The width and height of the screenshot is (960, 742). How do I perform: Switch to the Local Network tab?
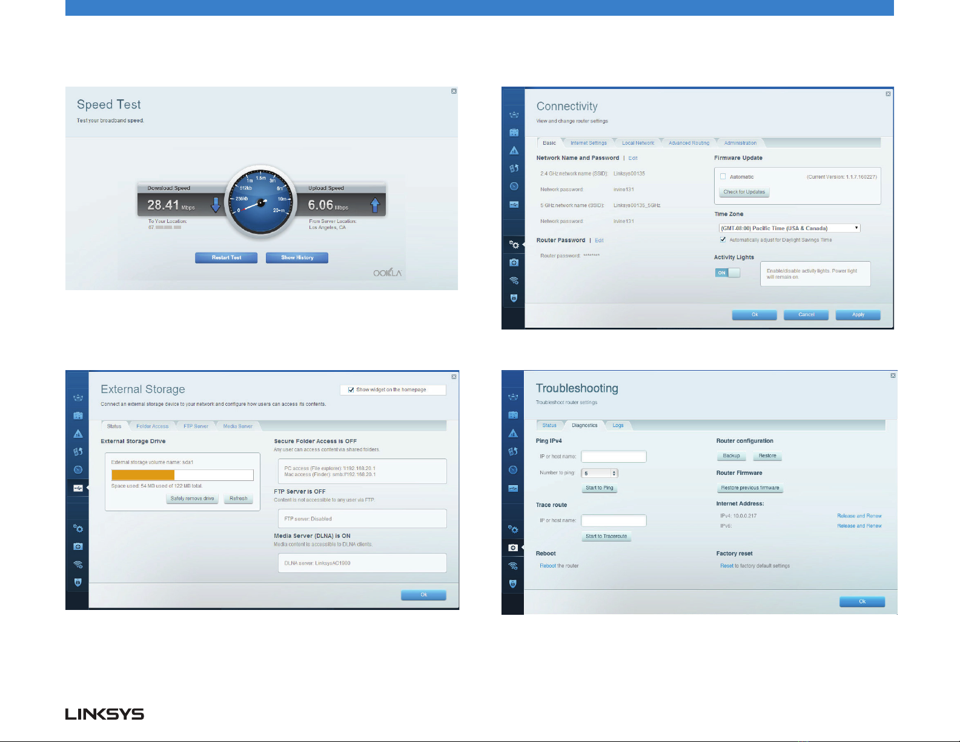pyautogui.click(x=638, y=144)
